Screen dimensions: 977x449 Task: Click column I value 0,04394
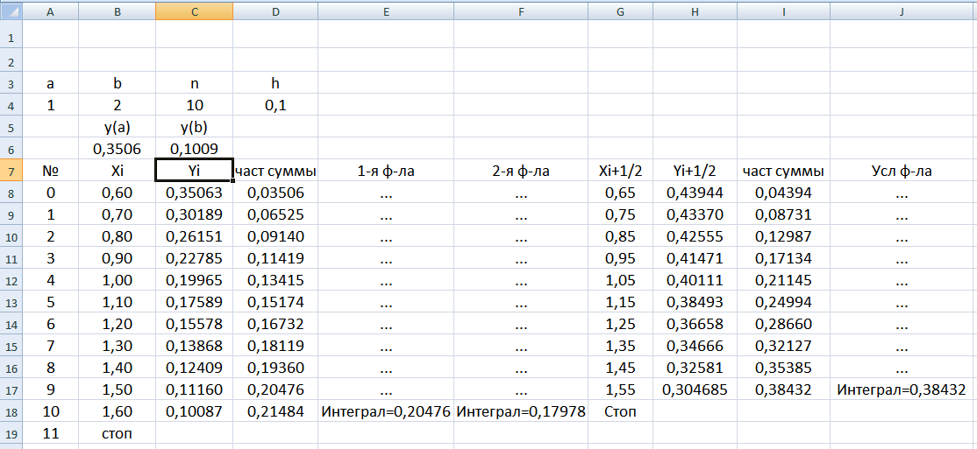point(783,193)
